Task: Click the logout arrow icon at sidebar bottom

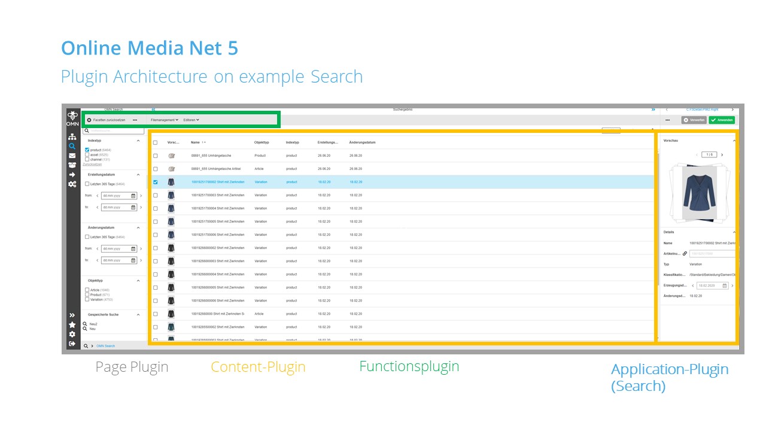Action: (72, 344)
